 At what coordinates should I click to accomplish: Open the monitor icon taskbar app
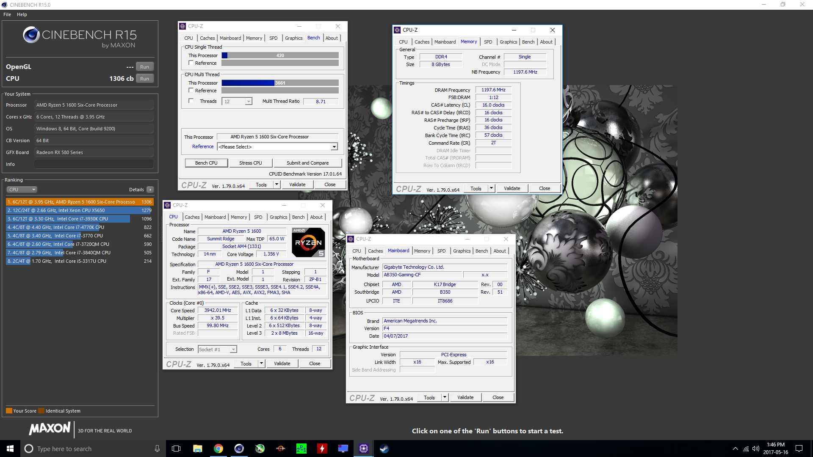(x=343, y=449)
